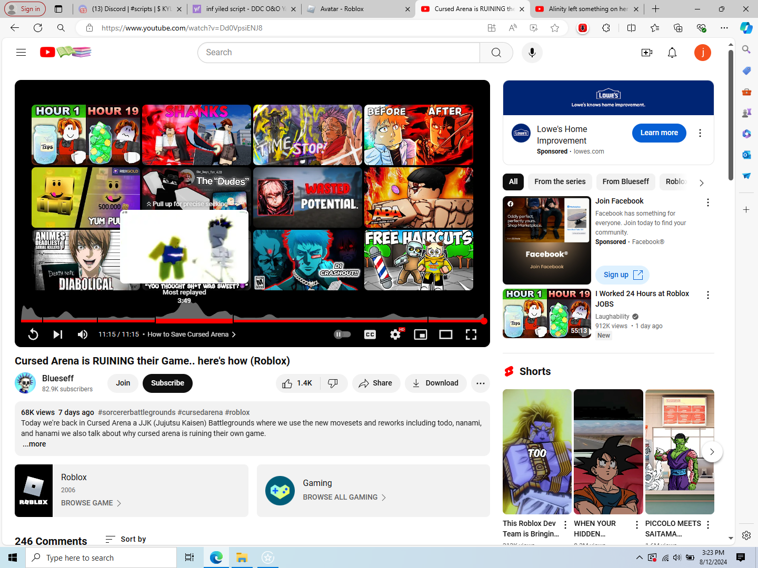Refresh the page

click(x=38, y=28)
